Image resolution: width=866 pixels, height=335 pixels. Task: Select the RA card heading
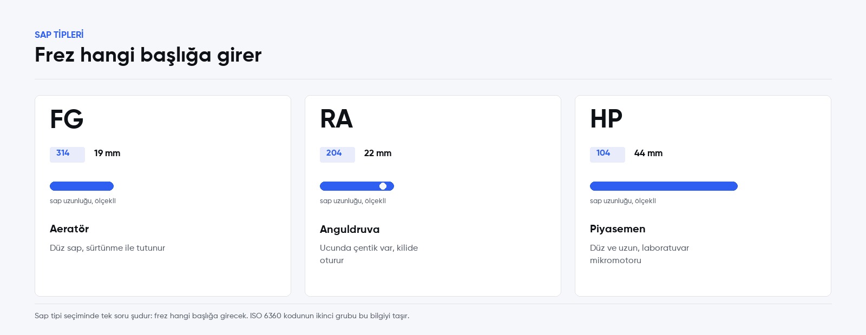coord(336,119)
